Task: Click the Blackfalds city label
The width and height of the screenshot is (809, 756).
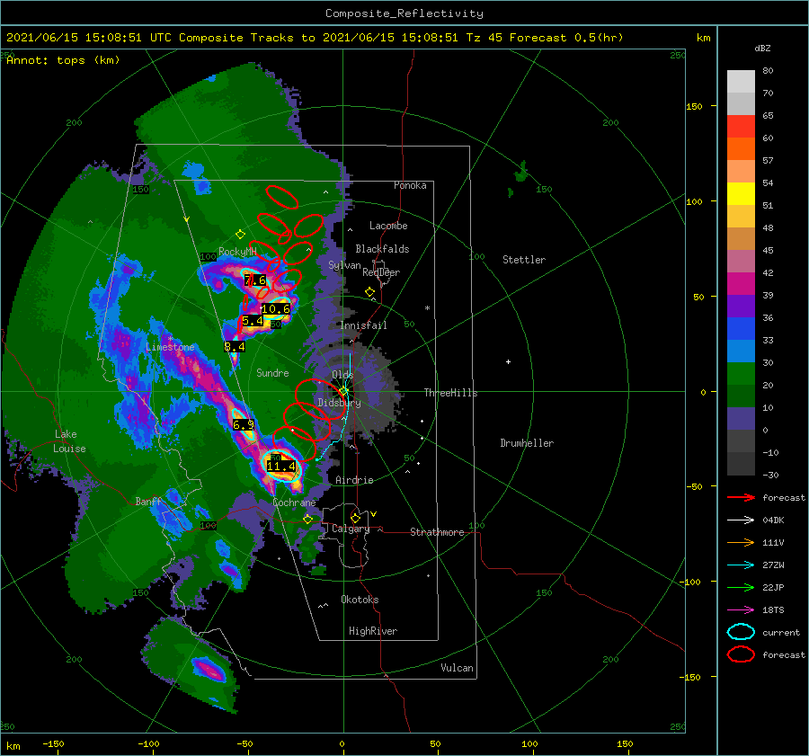Action: (x=382, y=249)
